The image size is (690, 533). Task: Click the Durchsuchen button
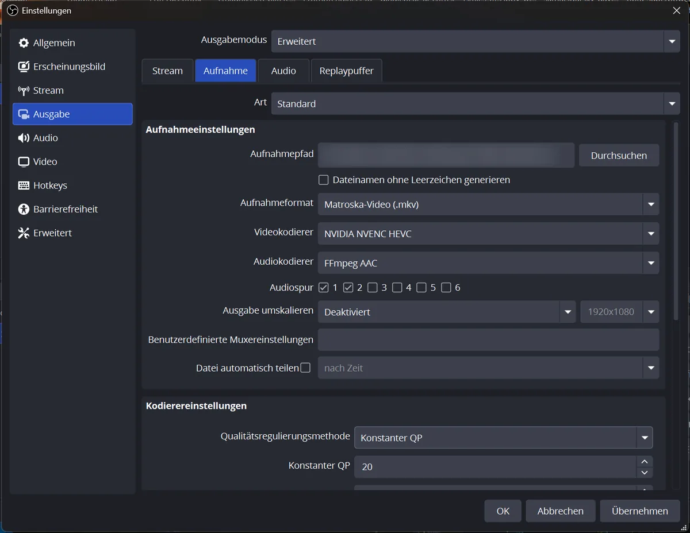pos(619,156)
